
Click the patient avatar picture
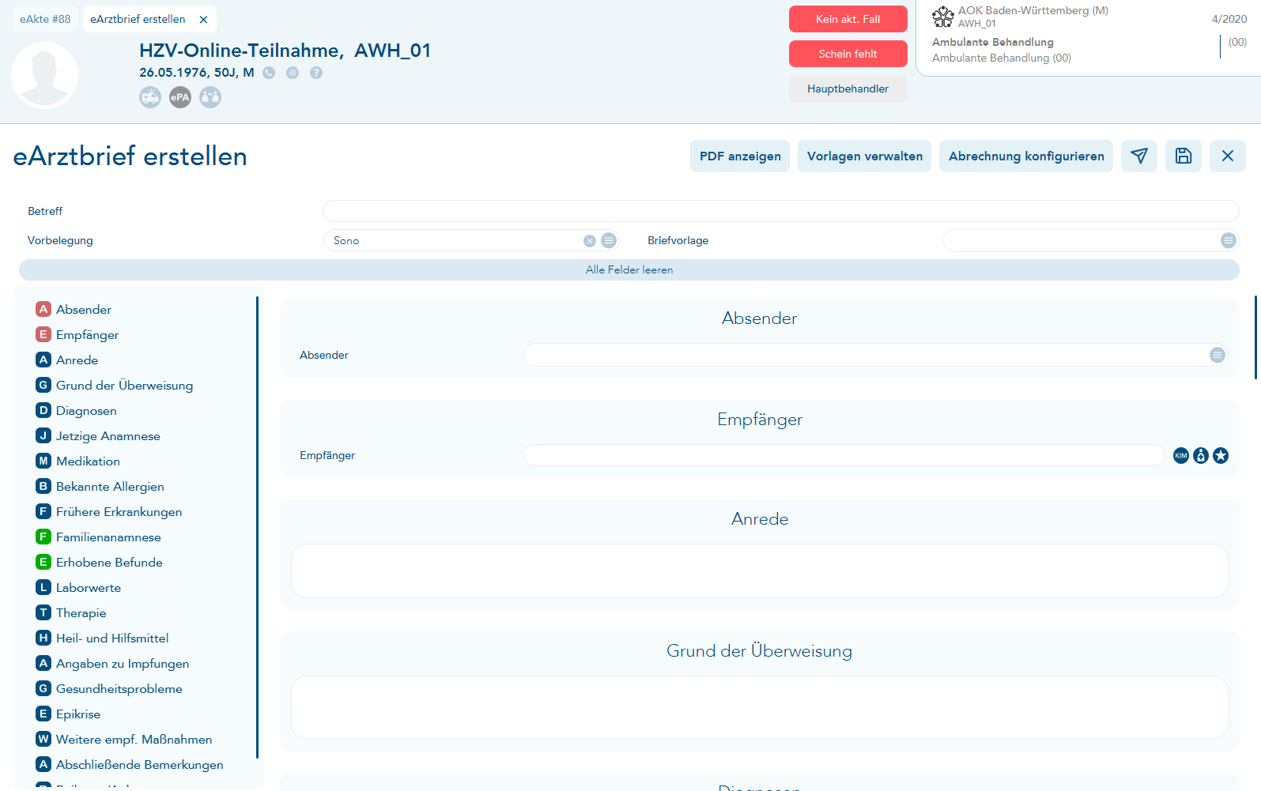point(44,75)
